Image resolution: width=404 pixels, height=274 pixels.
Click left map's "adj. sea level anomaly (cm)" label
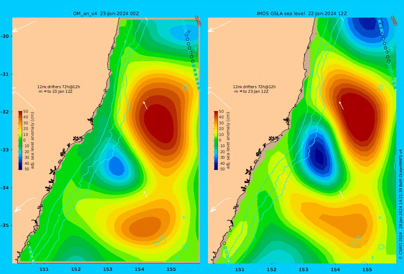pos(32,141)
